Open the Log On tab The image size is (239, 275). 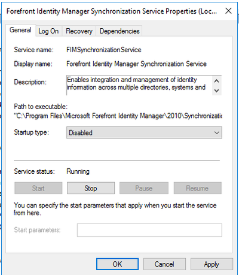coord(48,31)
